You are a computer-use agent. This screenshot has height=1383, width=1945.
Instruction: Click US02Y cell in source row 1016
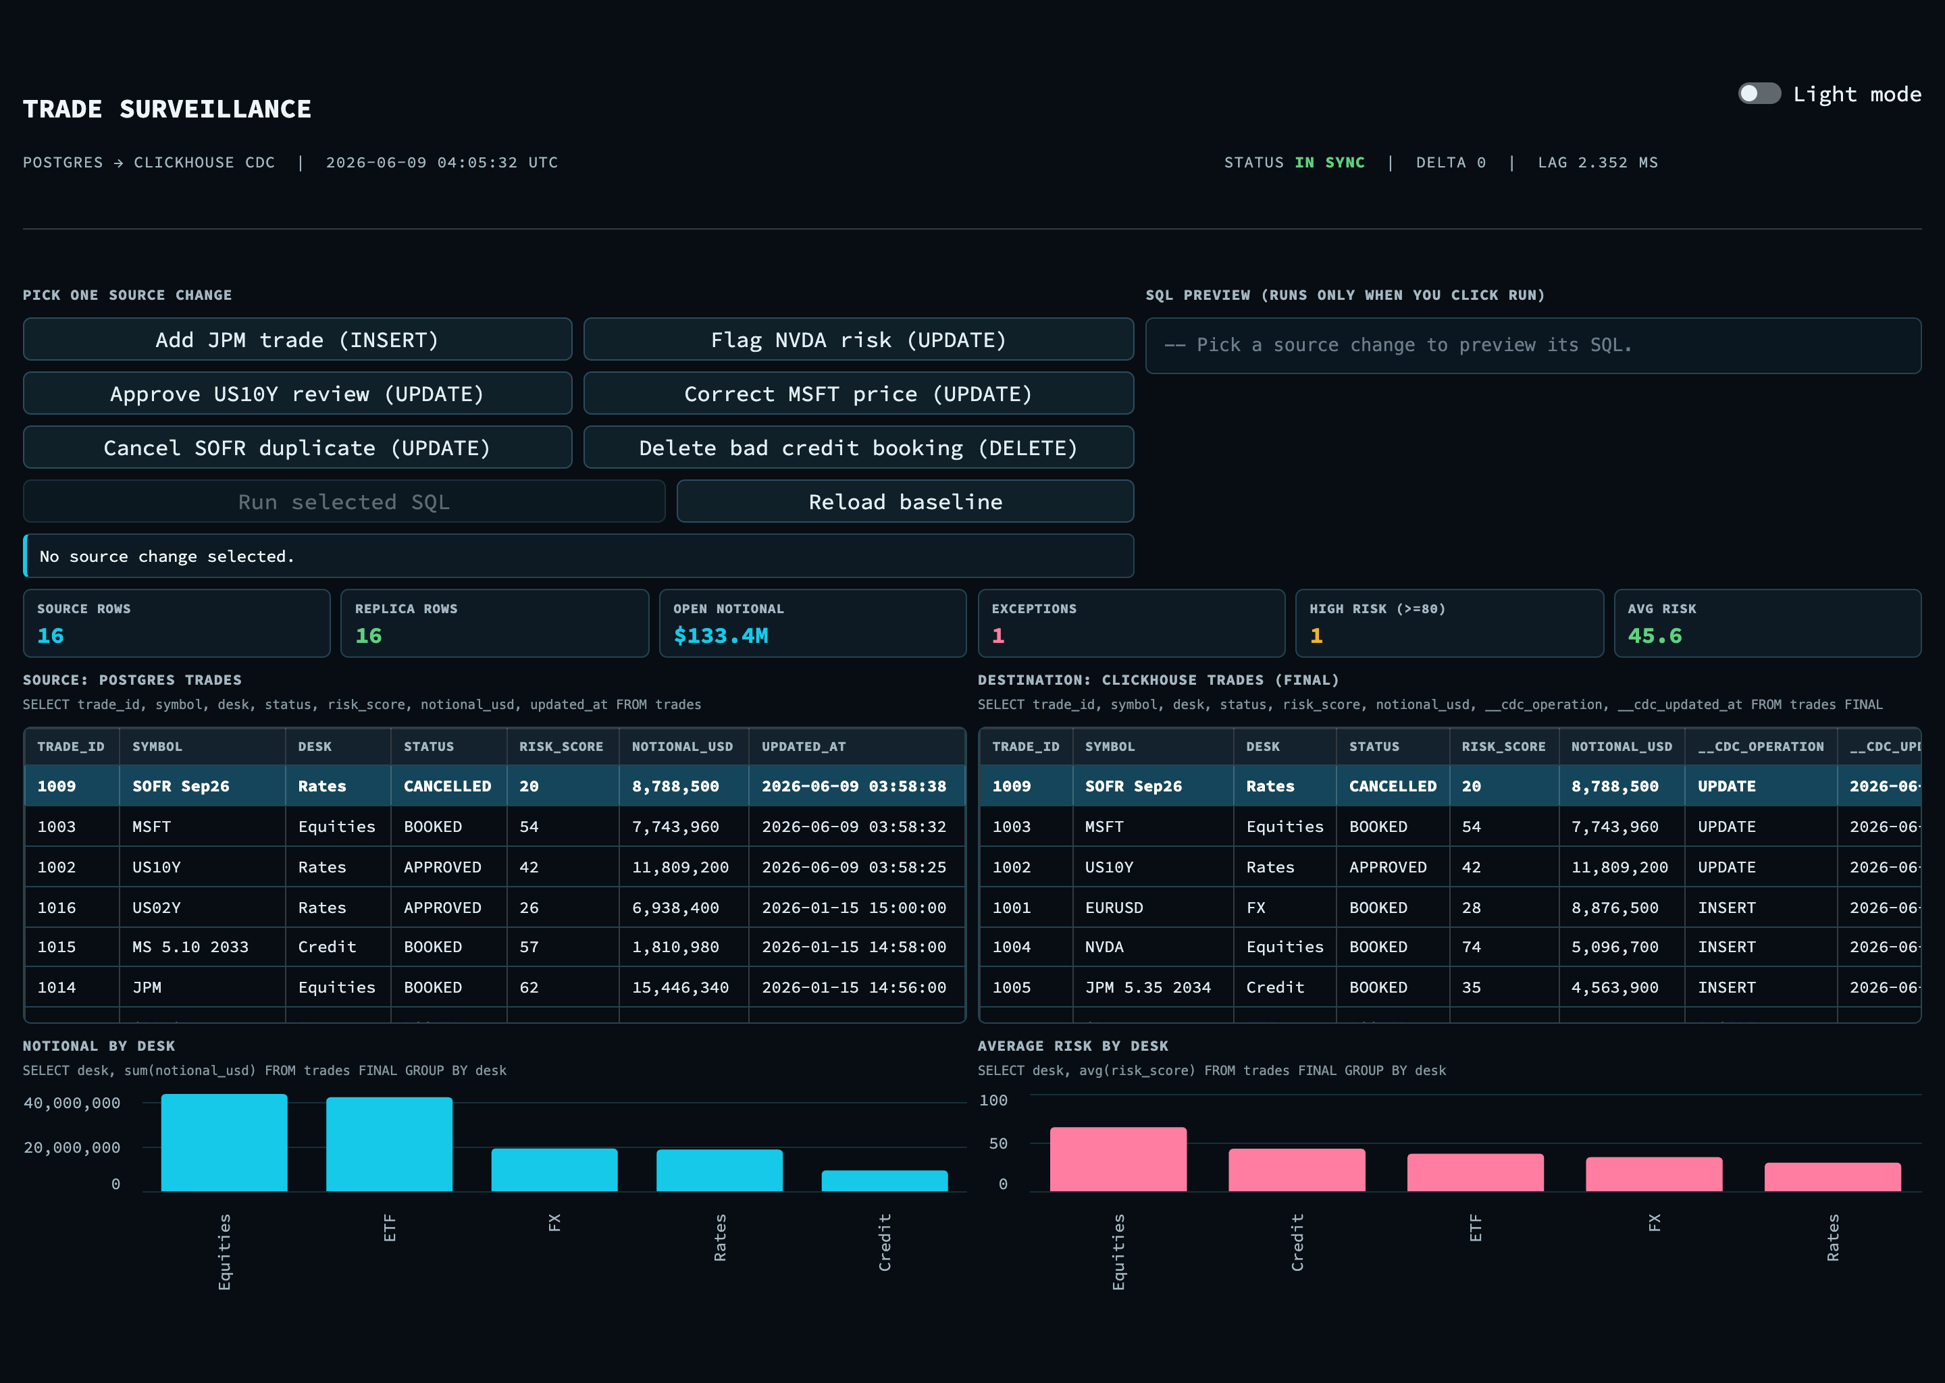point(202,908)
